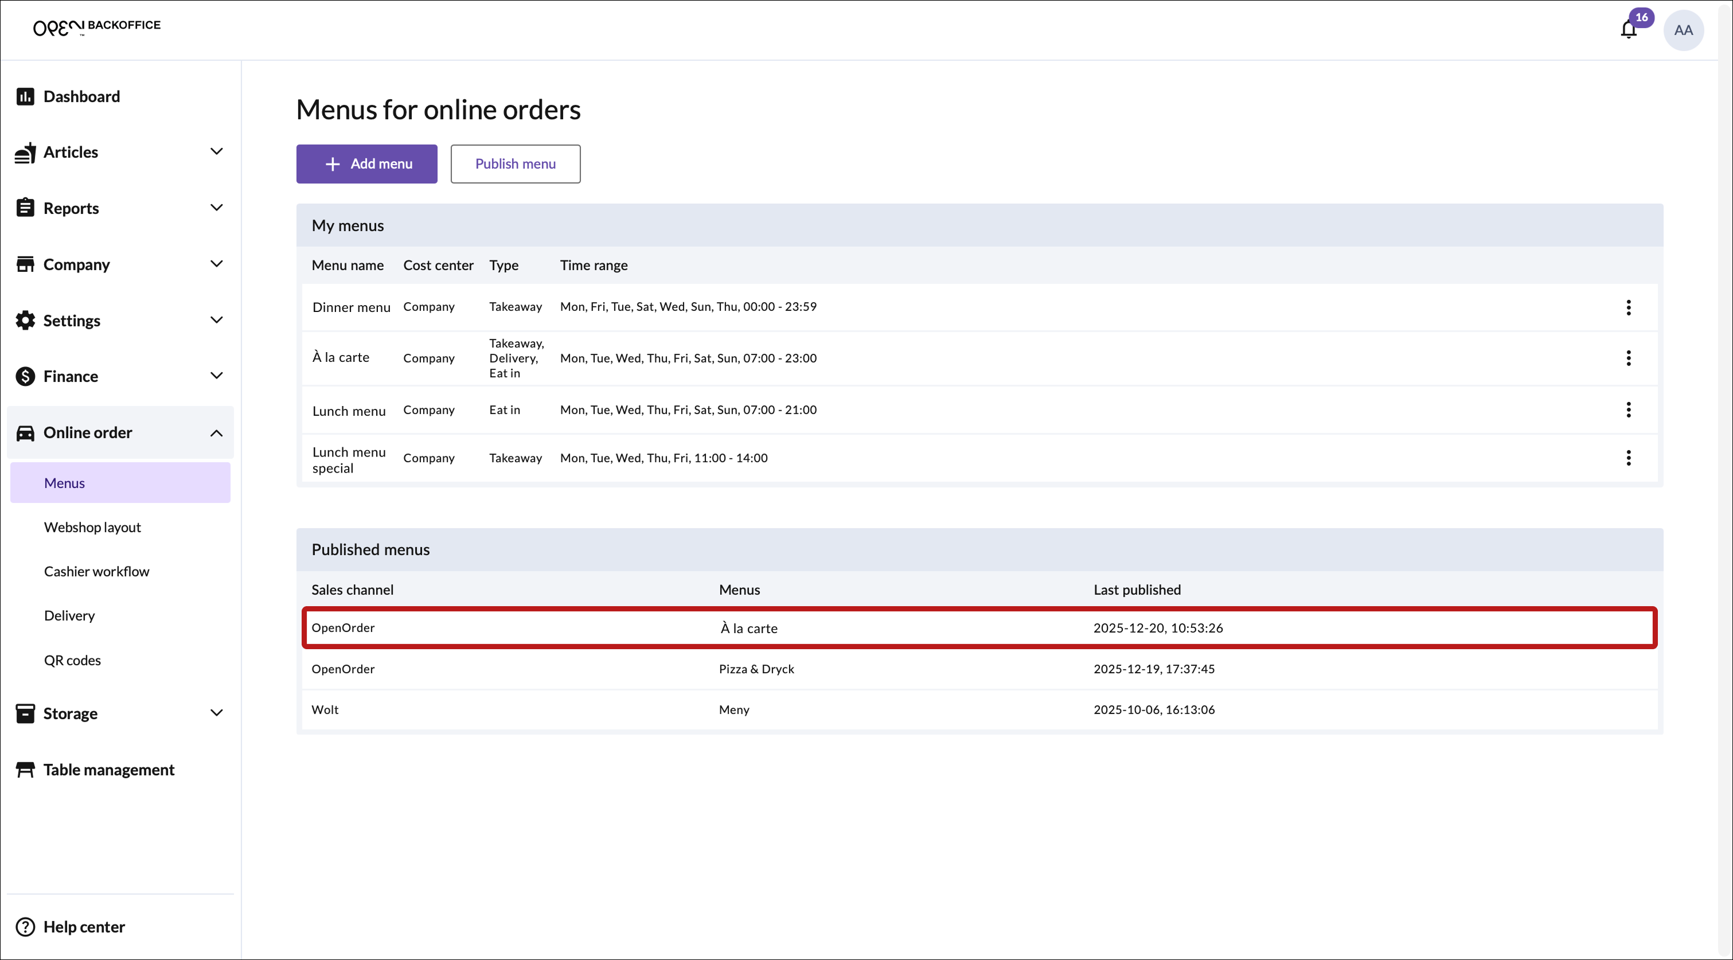Expand the Reports section chevron

click(x=216, y=208)
